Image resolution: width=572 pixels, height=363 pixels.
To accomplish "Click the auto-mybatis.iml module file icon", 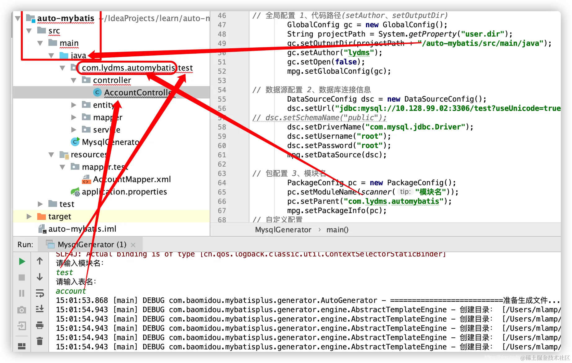I will (42, 229).
